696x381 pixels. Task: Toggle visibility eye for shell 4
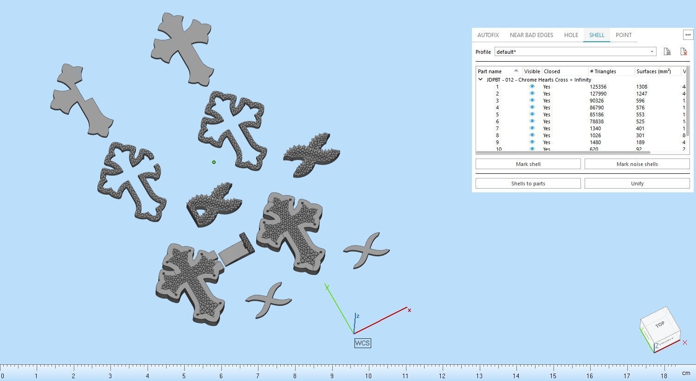coord(532,108)
